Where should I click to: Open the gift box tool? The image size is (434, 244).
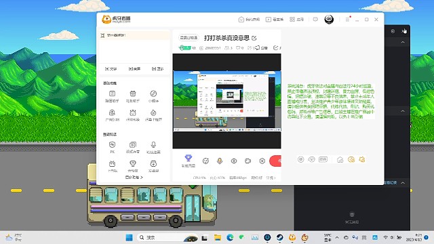133,96
